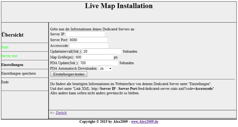Click the Ende step in sidebar
238x127 pixels.
[x=5, y=82]
